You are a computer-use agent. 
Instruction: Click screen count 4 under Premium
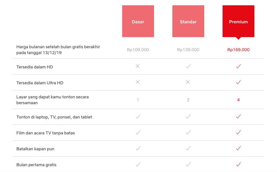(238, 100)
